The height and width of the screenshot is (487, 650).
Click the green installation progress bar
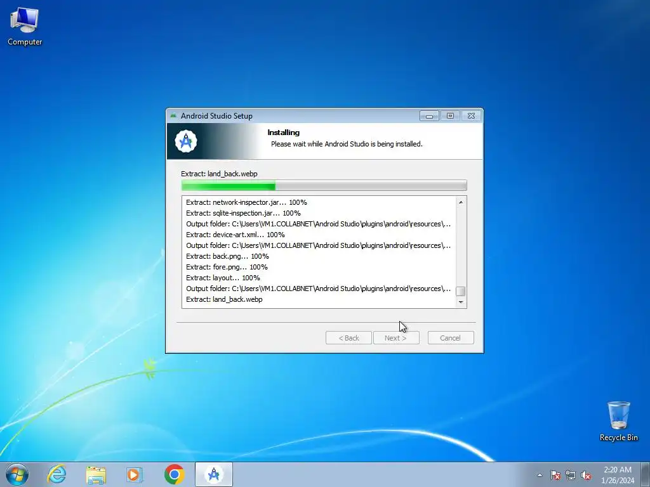click(x=324, y=185)
